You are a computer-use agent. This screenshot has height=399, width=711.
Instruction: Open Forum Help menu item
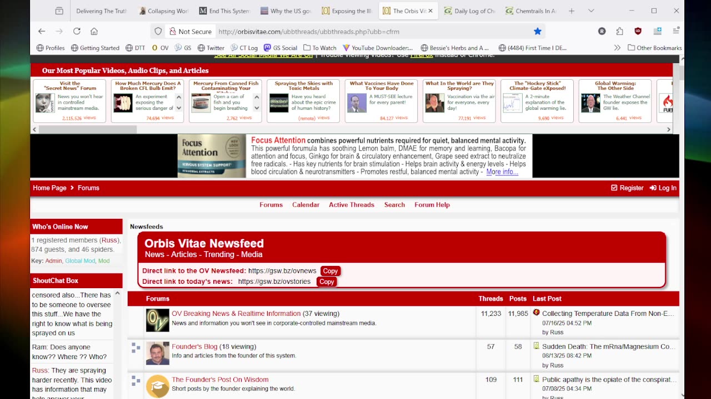(x=432, y=204)
